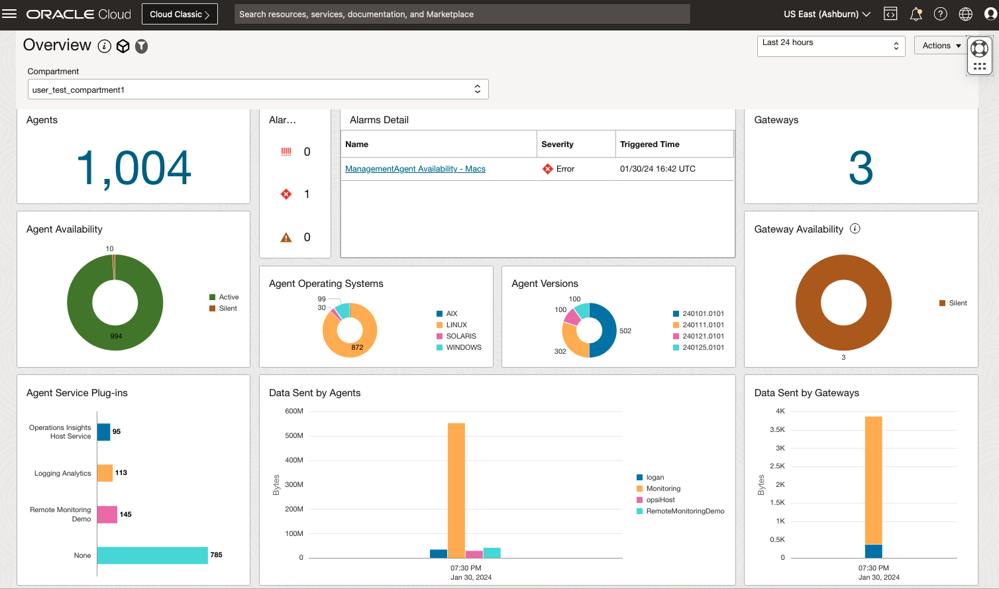Click the cube icon next to Overview
The width and height of the screenshot is (999, 589).
click(123, 46)
